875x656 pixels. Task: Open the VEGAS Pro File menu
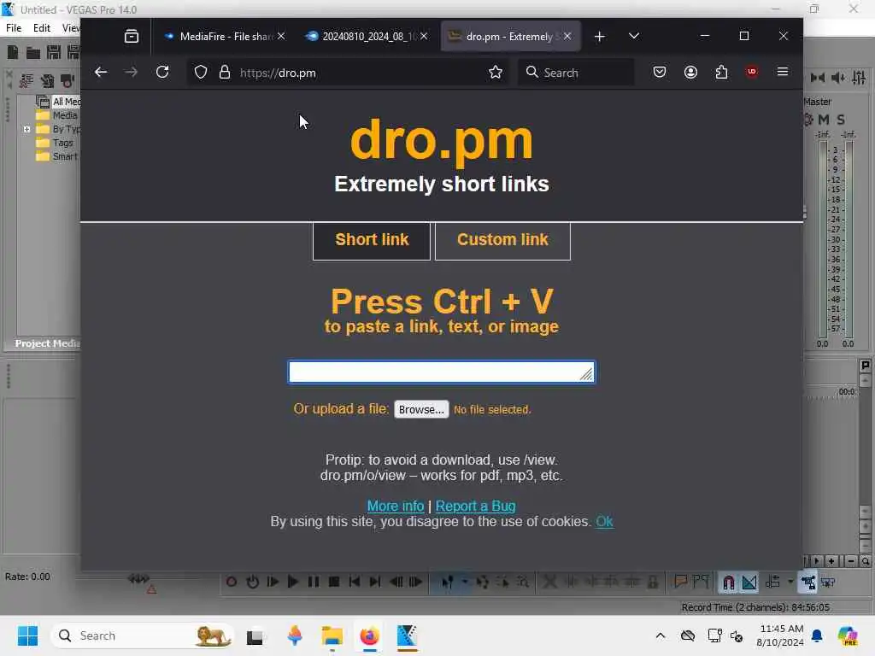click(14, 28)
